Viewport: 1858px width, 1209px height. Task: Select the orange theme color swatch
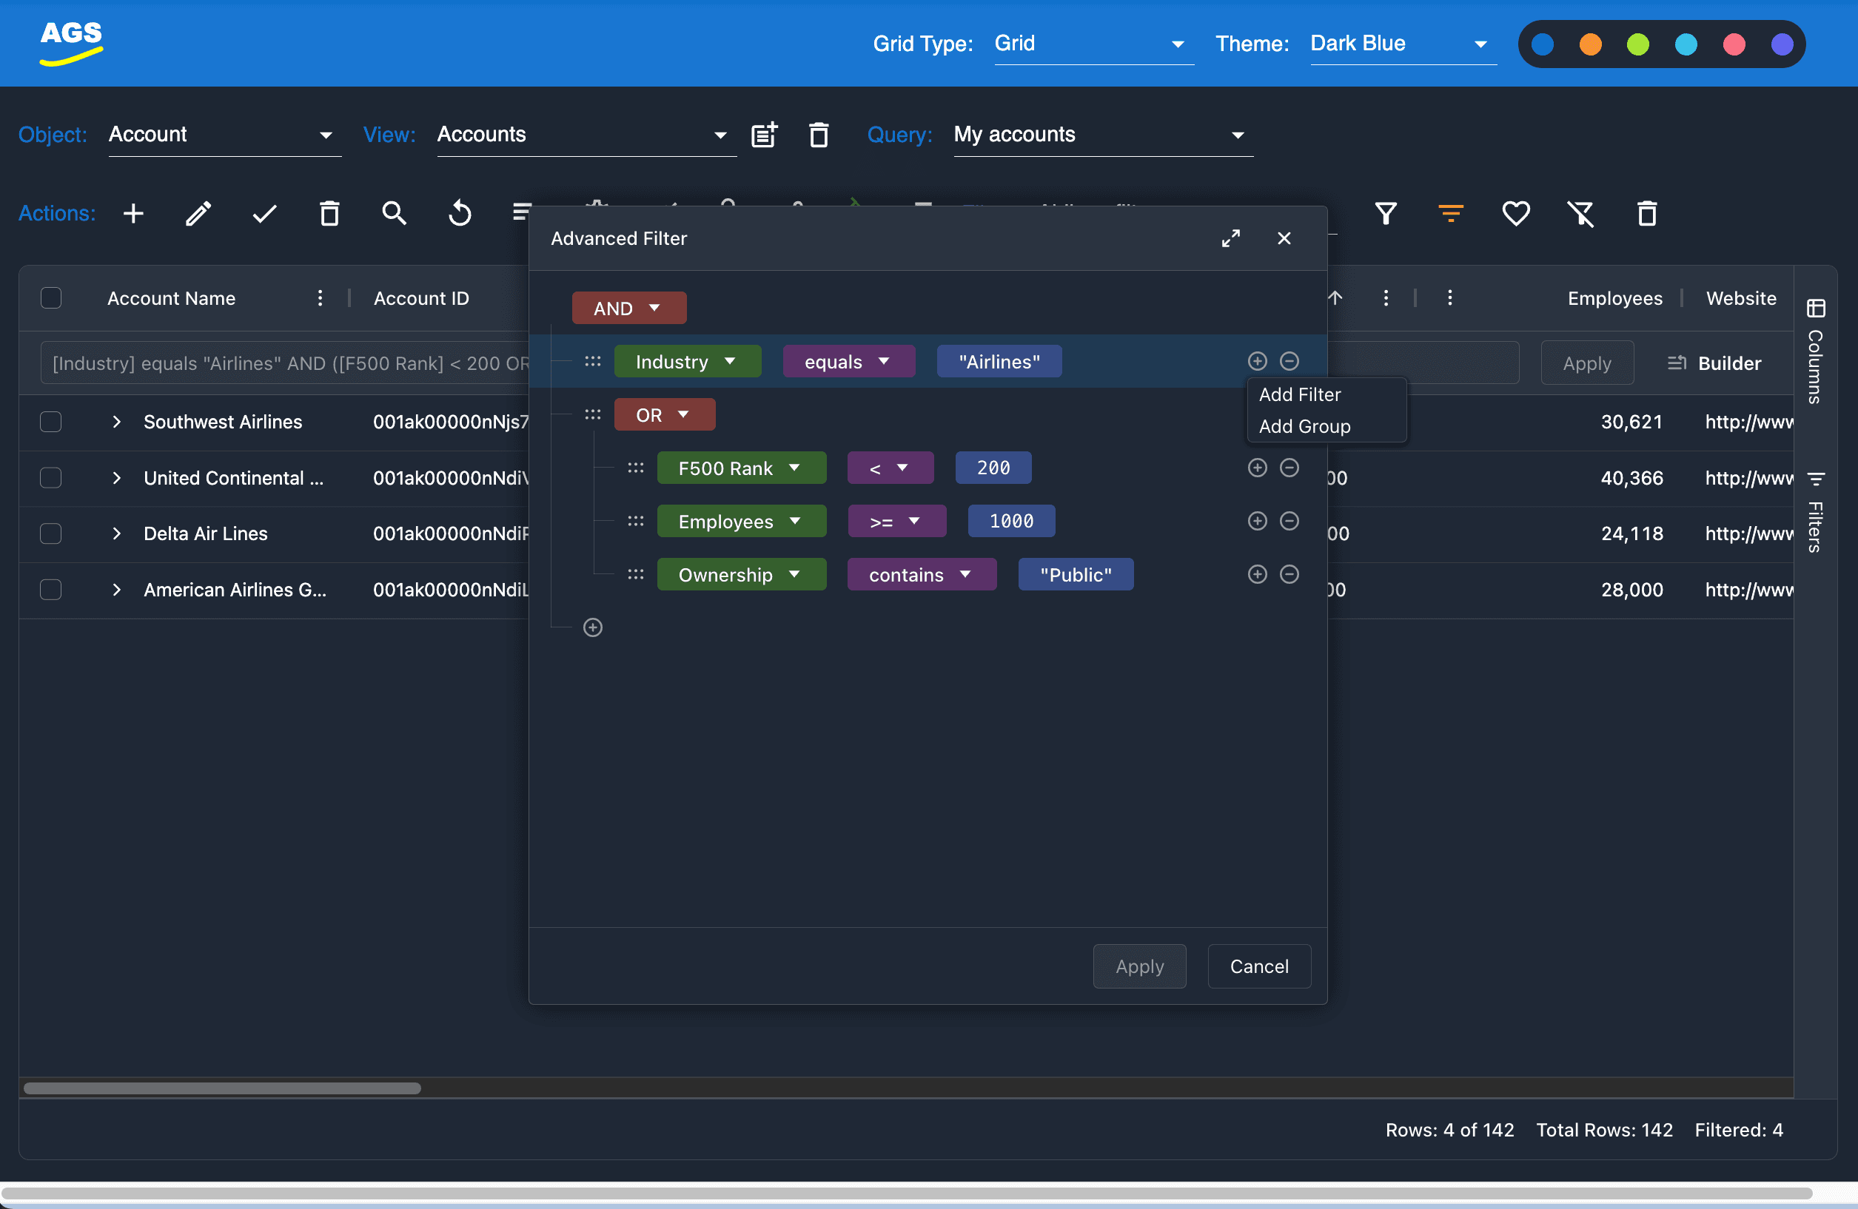coord(1589,44)
